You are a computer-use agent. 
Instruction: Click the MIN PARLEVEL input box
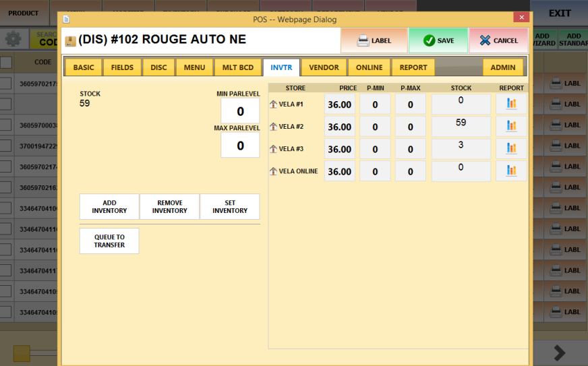tap(240, 111)
